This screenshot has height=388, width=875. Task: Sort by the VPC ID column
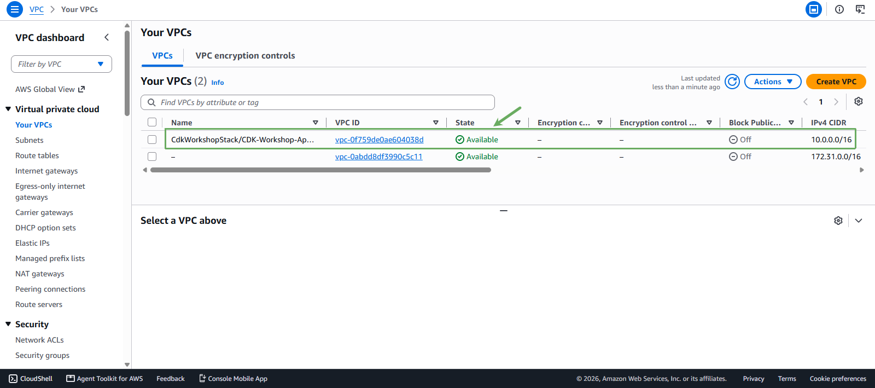(x=436, y=123)
